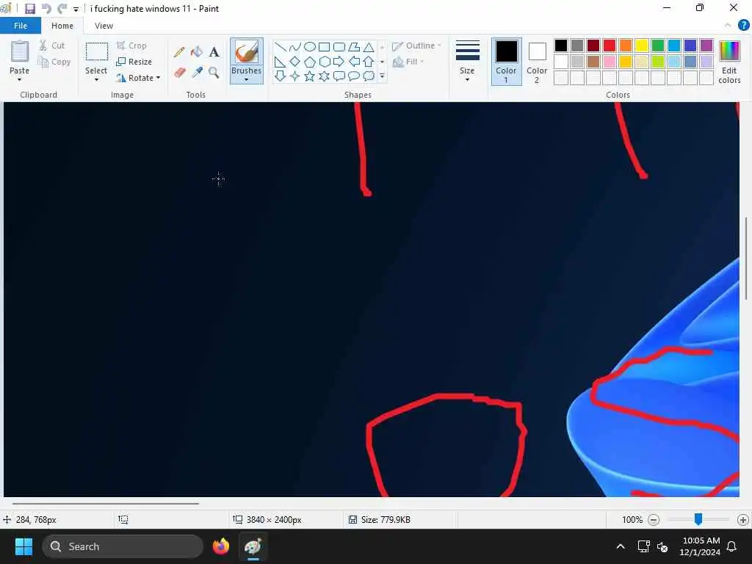Select the Pencil tool
The width and height of the screenshot is (752, 564).
[179, 52]
